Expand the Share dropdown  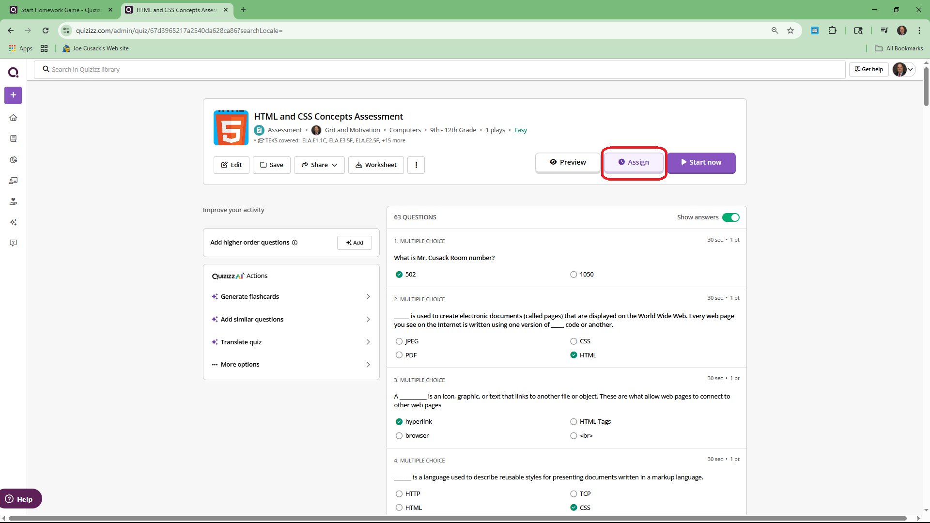319,165
